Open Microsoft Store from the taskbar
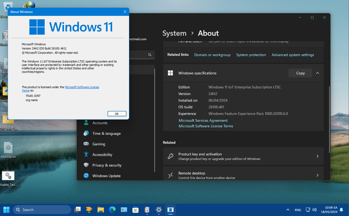The image size is (349, 216). click(136, 210)
